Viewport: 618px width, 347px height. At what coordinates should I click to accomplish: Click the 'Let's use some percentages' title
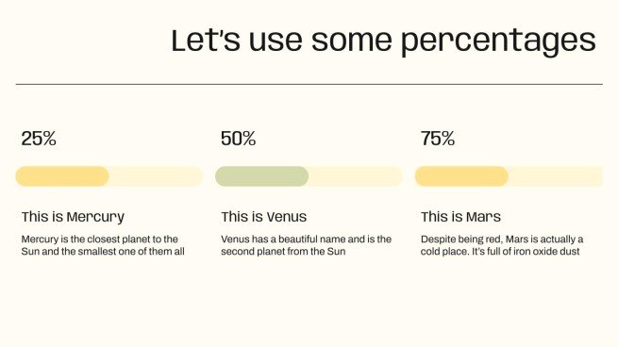(383, 41)
